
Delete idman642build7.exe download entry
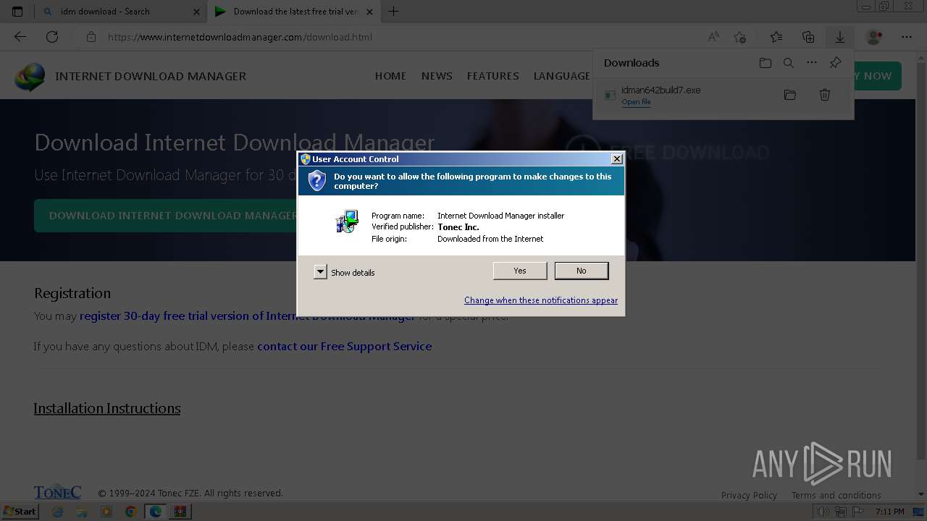824,95
